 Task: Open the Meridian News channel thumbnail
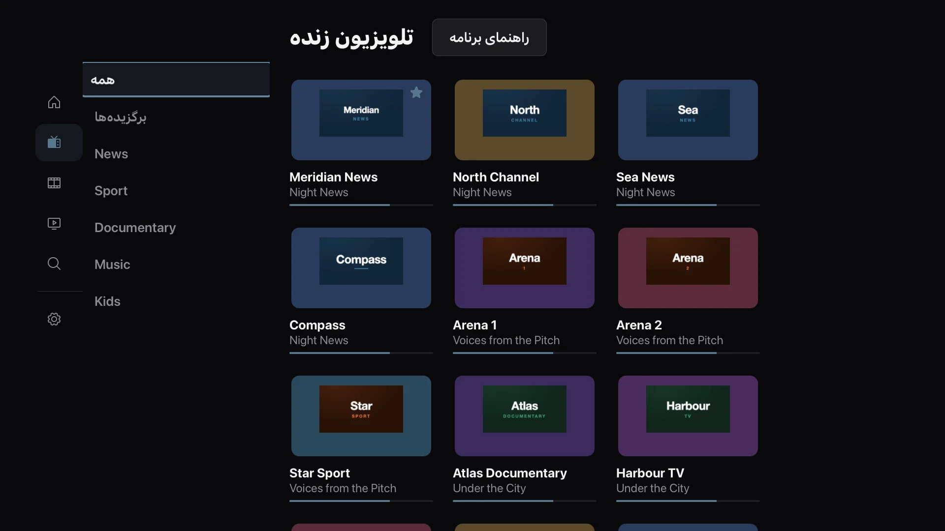[x=361, y=120]
